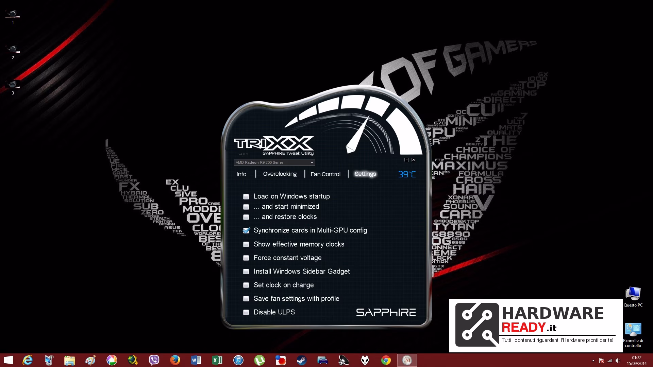
Task: Select desktop shortcut labeled 2
Action: 13,52
